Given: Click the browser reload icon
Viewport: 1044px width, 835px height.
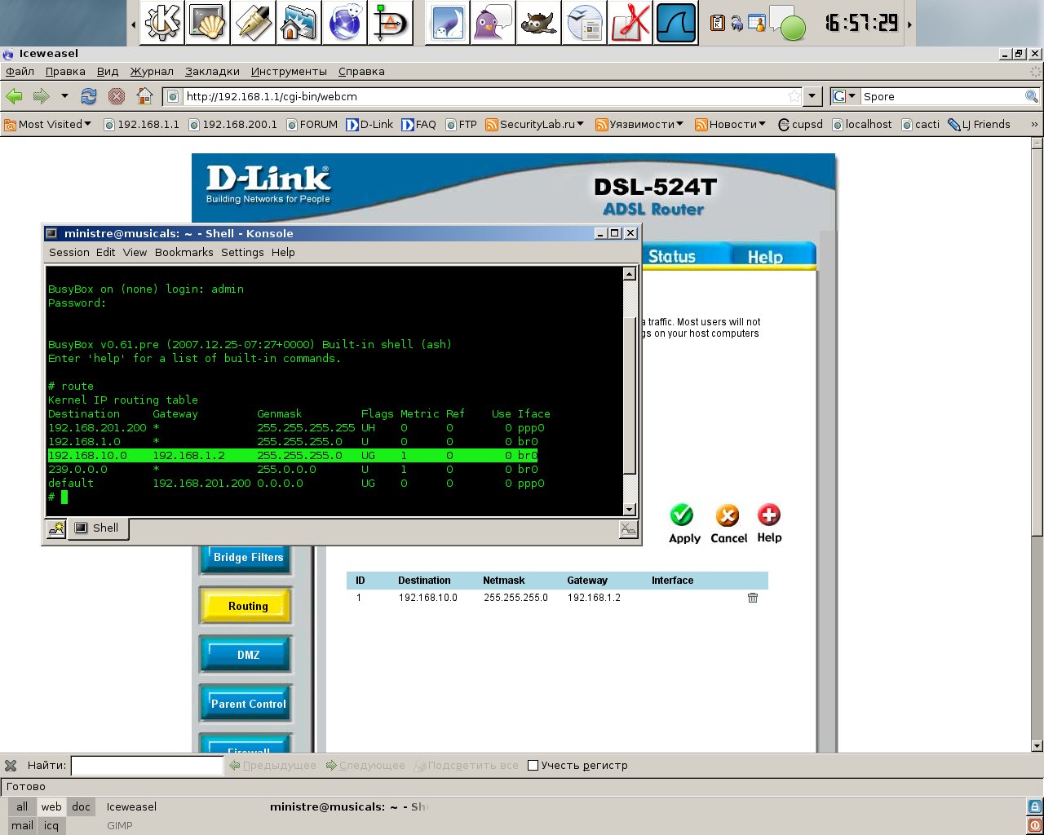Looking at the screenshot, I should [x=89, y=96].
